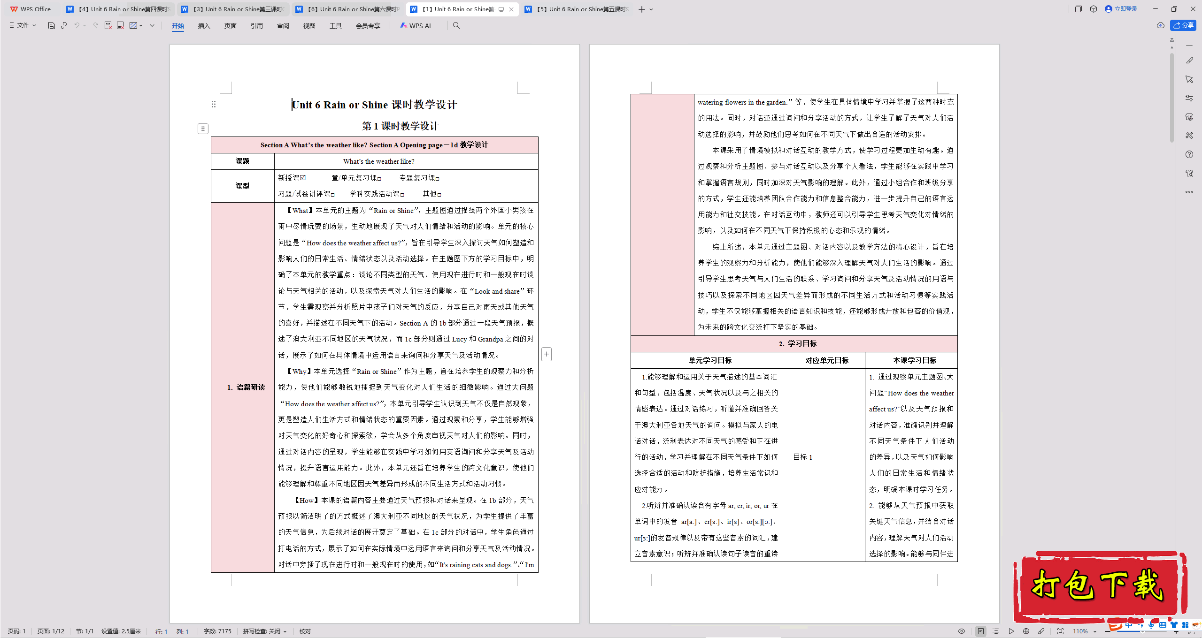The image size is (1202, 638).
Task: Switch to document tab 【3】 第三课时
Action: pos(233,9)
